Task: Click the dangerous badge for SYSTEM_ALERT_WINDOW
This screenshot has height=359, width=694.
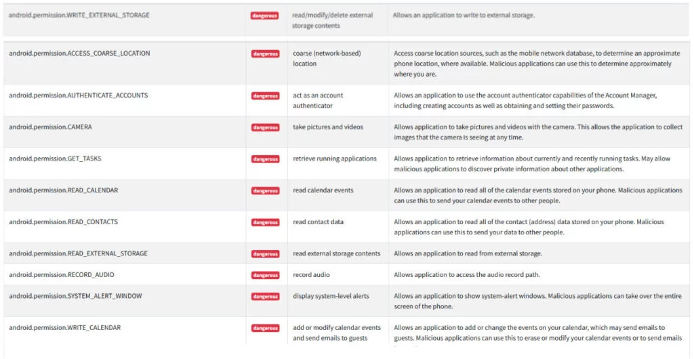Action: point(265,297)
